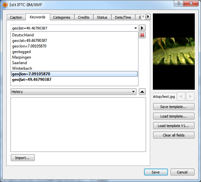Open the help question-mark button

(x=178, y=3)
